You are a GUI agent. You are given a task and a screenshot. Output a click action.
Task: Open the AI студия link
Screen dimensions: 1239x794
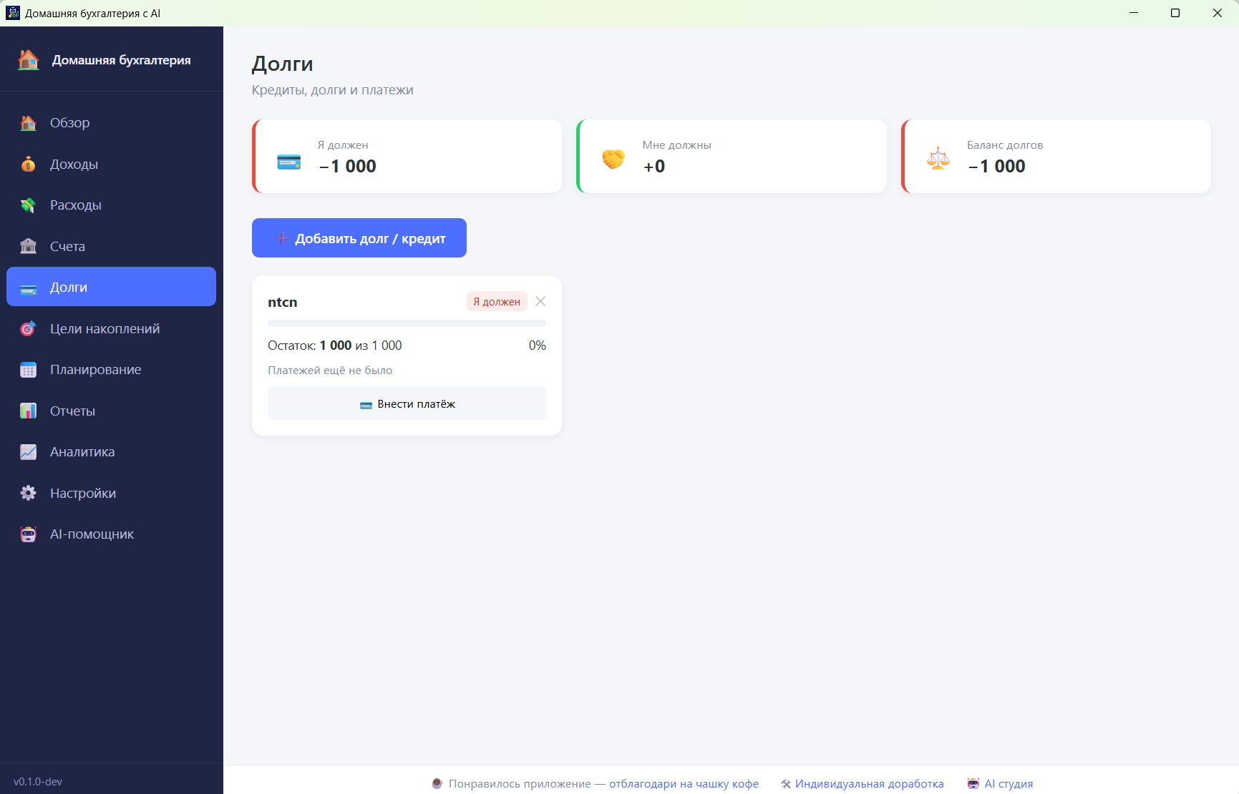point(1009,784)
